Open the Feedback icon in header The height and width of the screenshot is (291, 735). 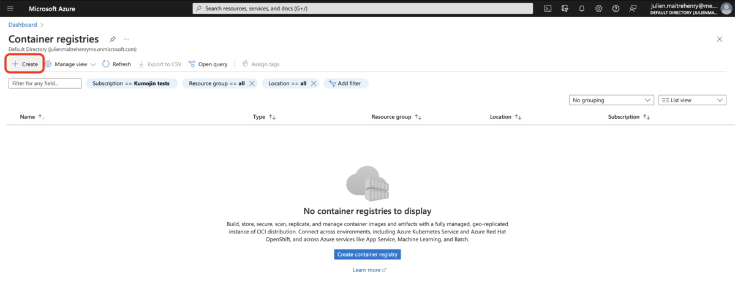pos(633,9)
